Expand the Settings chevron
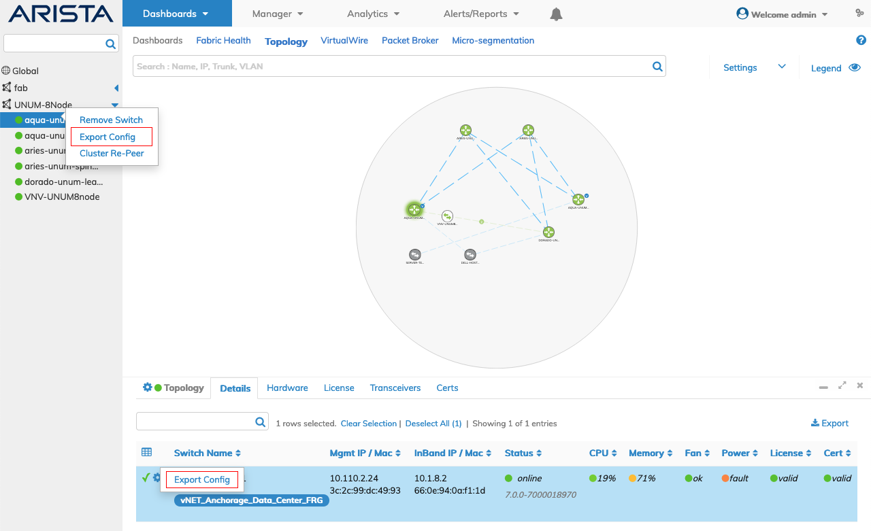 782,67
